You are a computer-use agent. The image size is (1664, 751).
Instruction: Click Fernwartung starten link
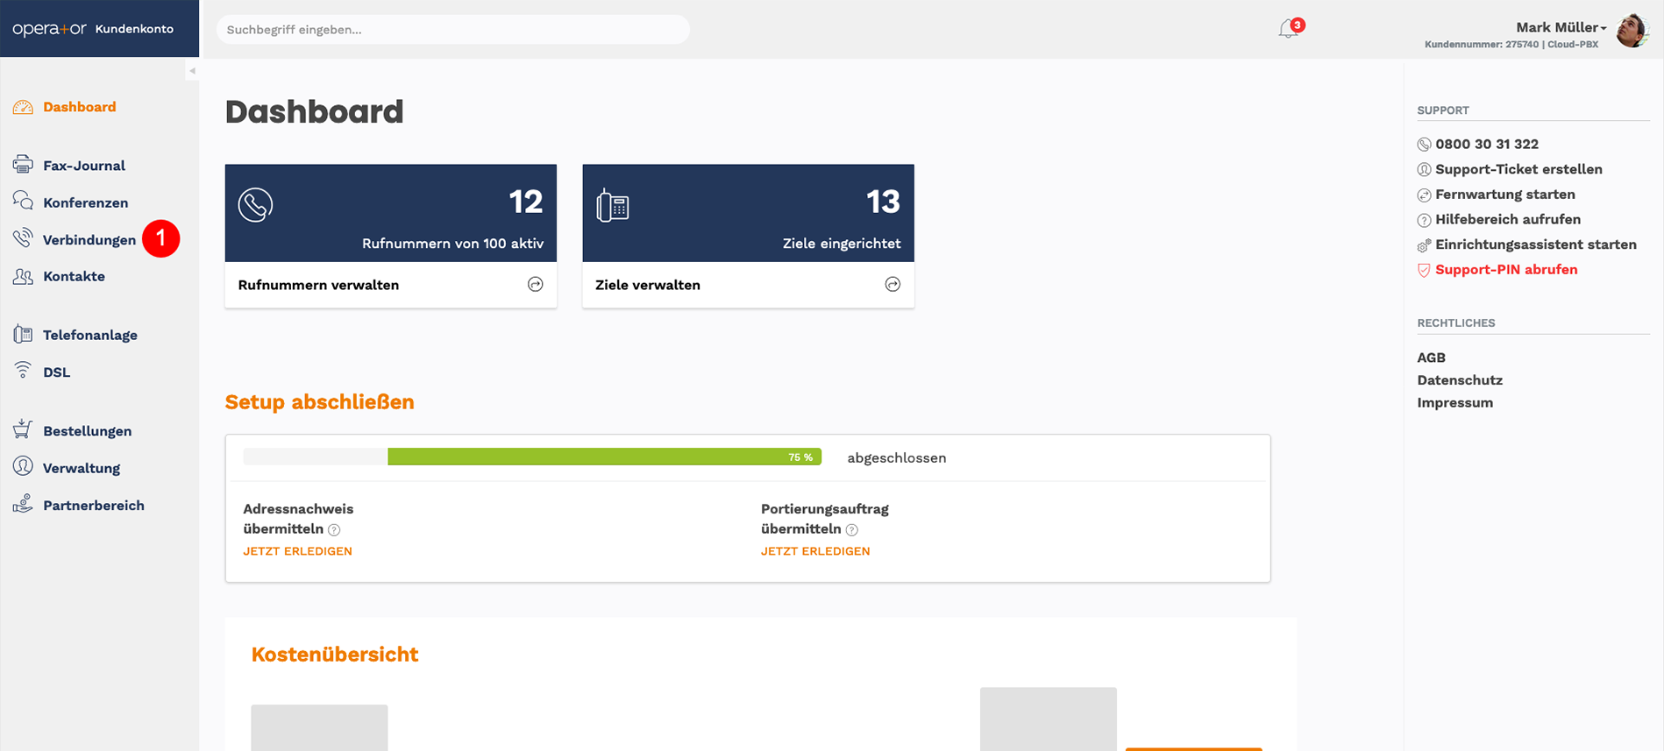1505,195
